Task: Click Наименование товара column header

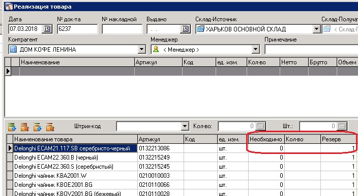Action: click(x=75, y=139)
